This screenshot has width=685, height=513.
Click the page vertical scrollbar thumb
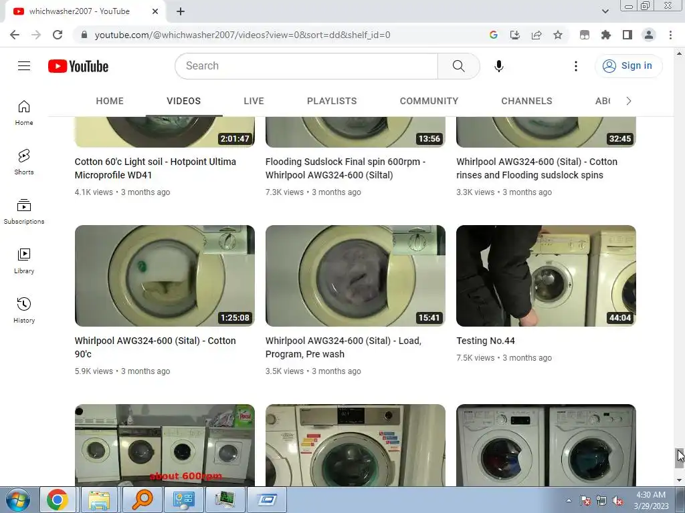click(679, 458)
